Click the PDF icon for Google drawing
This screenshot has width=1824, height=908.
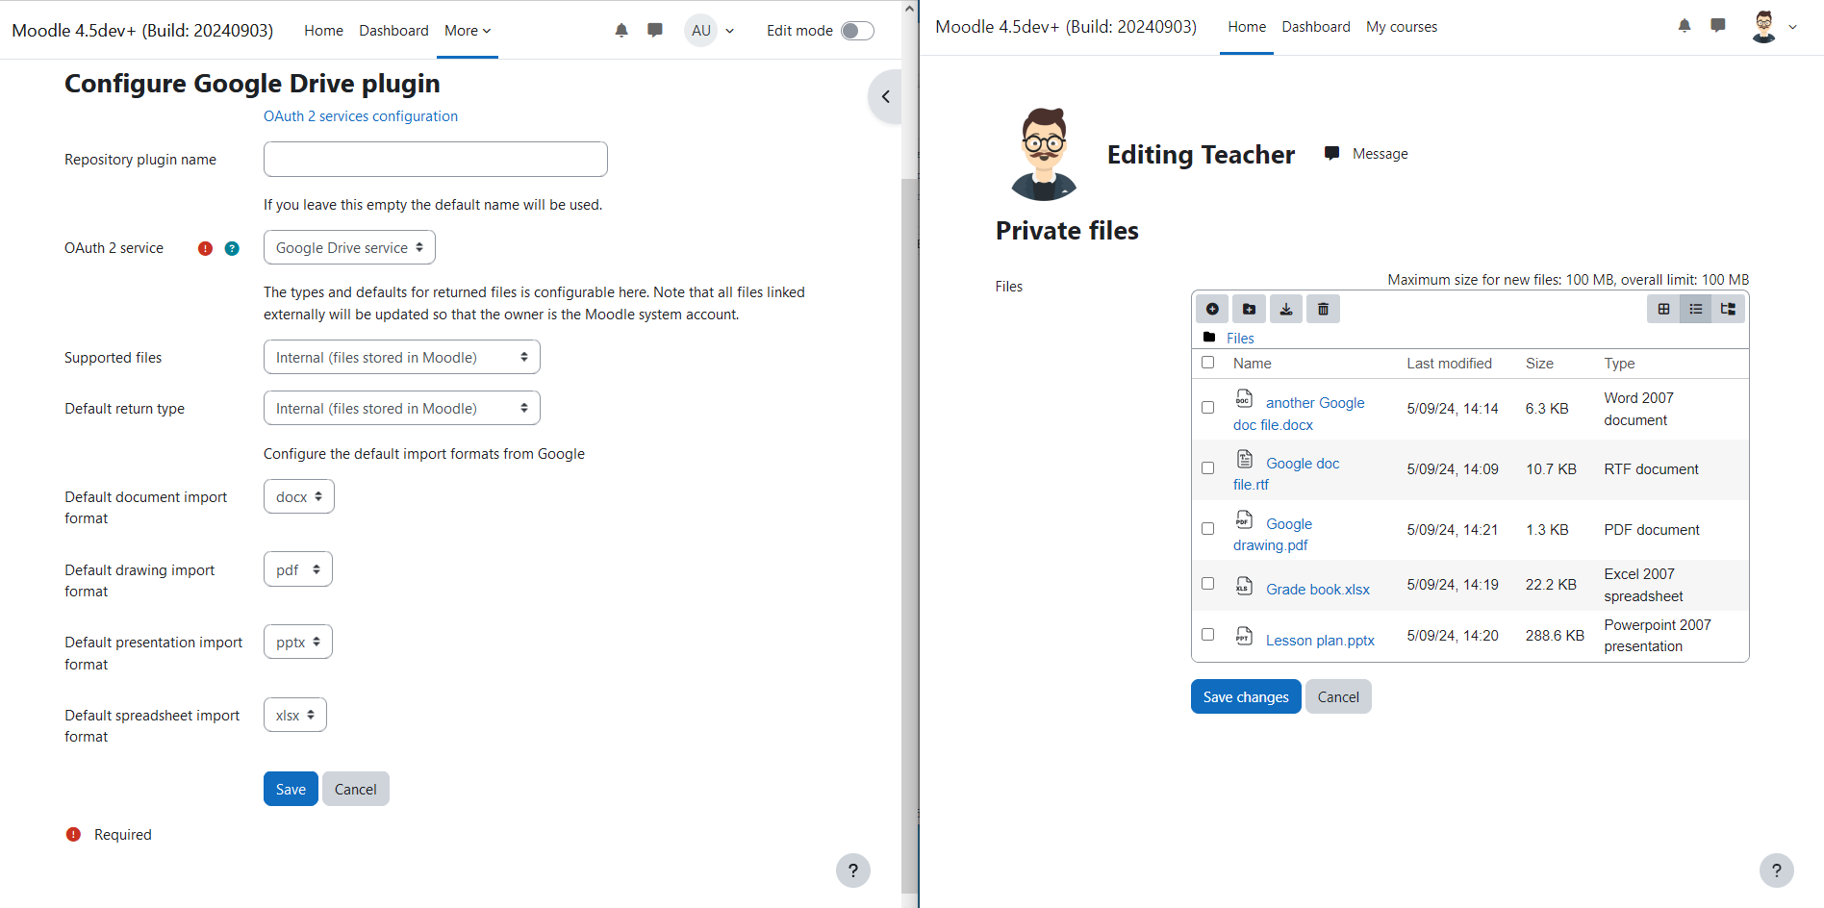pos(1244,519)
